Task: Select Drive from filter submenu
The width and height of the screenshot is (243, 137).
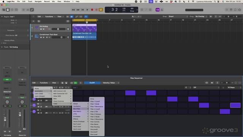Action: pyautogui.click(x=97, y=99)
